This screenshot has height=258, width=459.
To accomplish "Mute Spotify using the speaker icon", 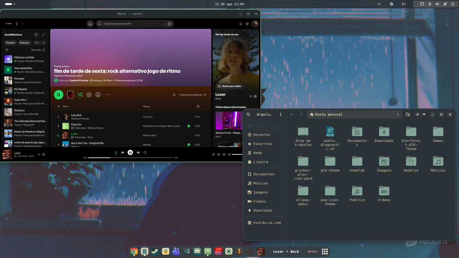I will coord(229,154).
